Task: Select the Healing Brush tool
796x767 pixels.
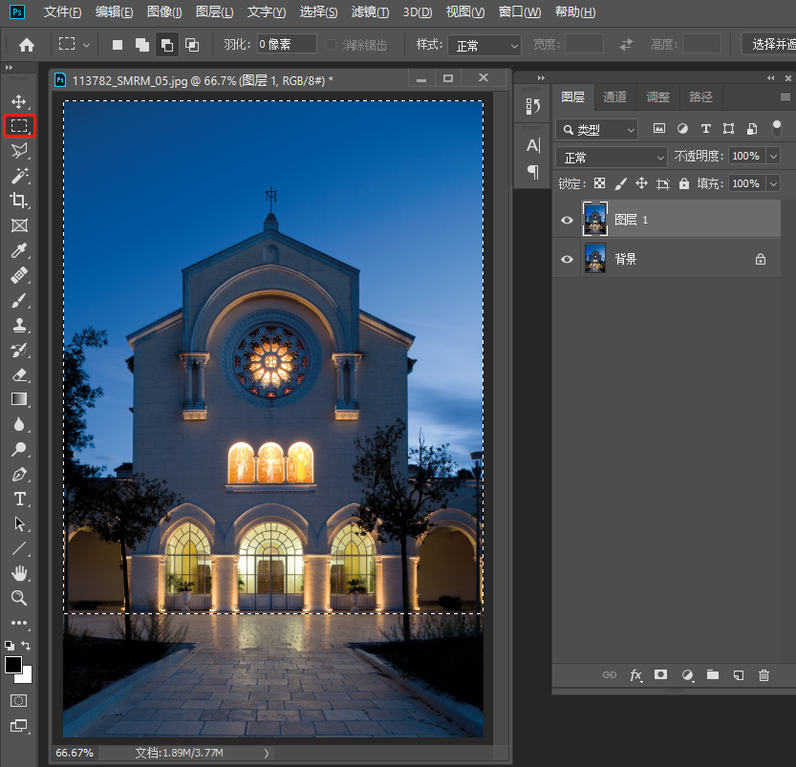Action: pyautogui.click(x=19, y=275)
